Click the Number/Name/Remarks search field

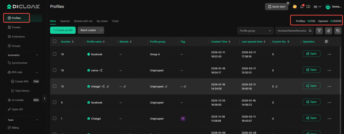(x=292, y=31)
